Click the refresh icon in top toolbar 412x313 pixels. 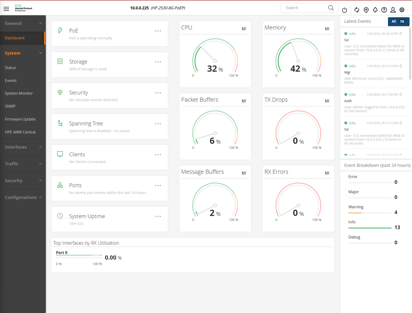point(357,10)
